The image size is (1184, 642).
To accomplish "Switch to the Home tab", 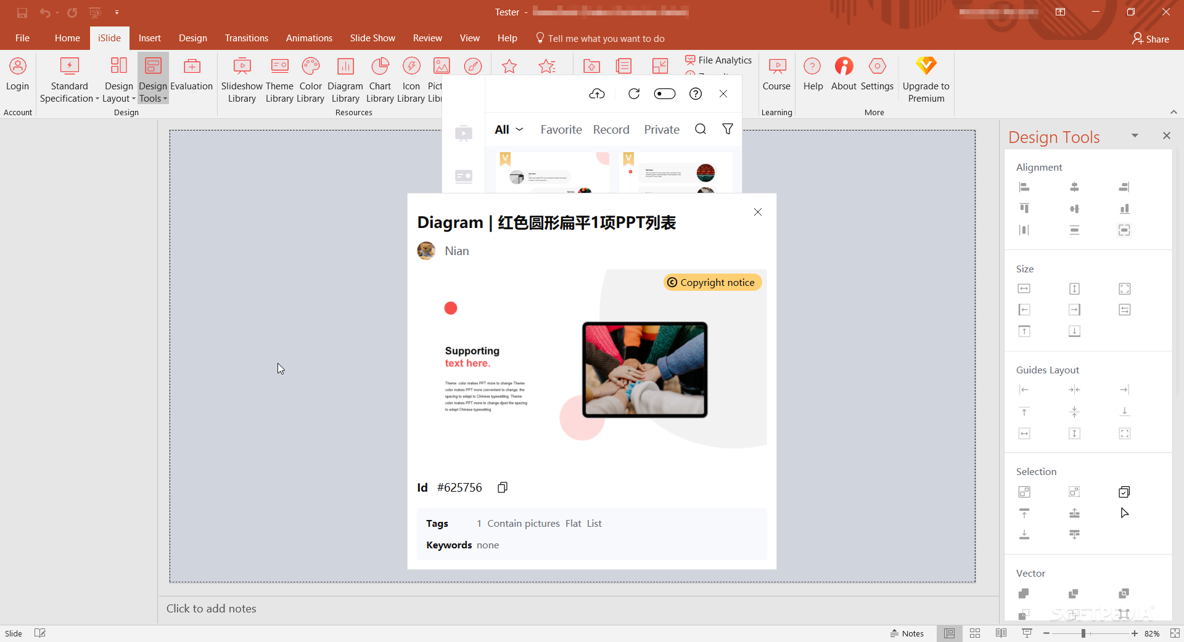I will 67,38.
